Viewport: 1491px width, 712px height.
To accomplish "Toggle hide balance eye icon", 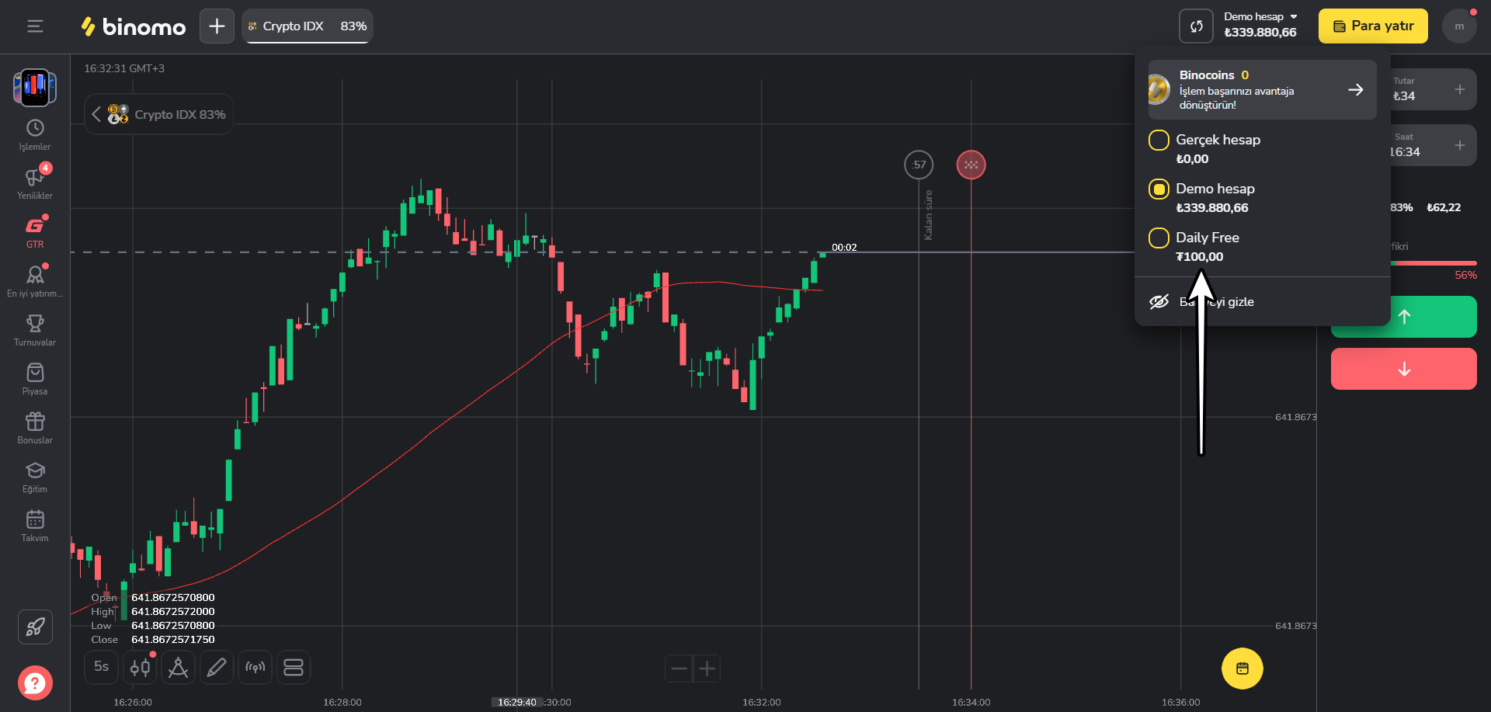I will [1159, 302].
